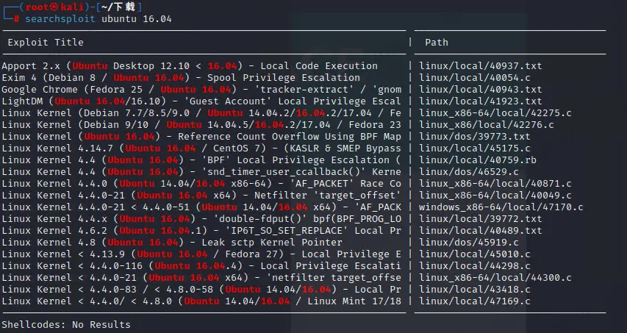Click the 'IP6T_SO_SET_REPLACE' exploit title
The height and width of the screenshot is (333, 627).
[x=201, y=231]
